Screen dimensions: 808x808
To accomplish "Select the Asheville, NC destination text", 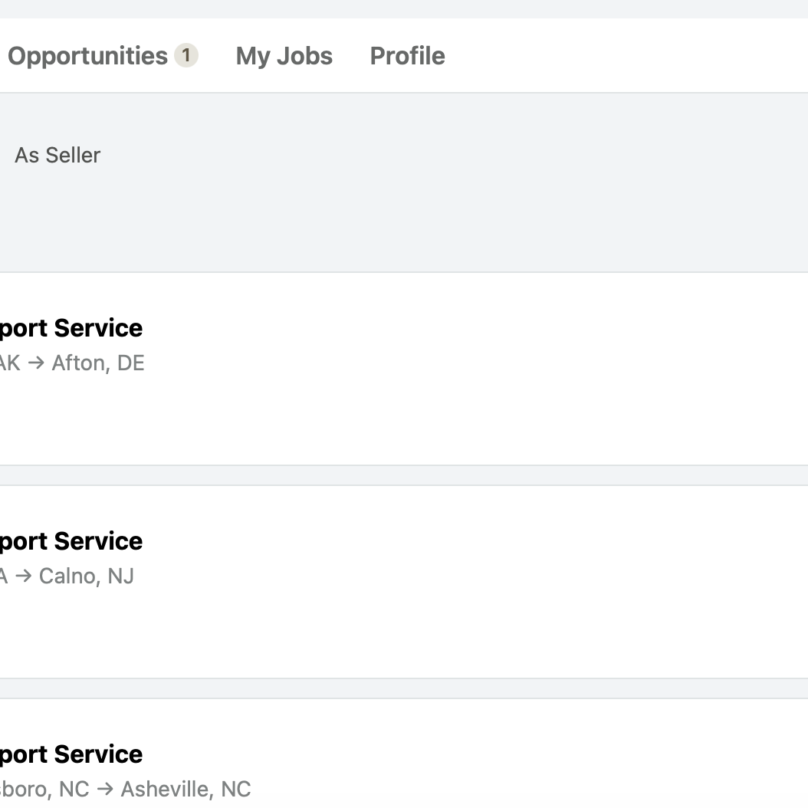I will 186,789.
